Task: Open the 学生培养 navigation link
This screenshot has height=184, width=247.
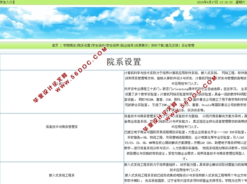Action: [x=113, y=46]
